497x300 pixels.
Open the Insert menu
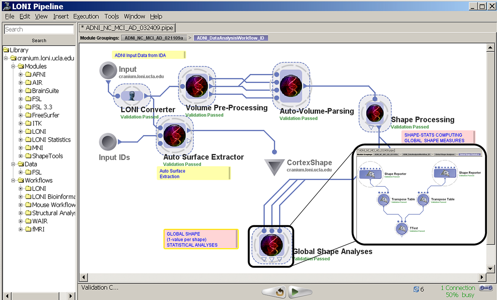pyautogui.click(x=61, y=16)
